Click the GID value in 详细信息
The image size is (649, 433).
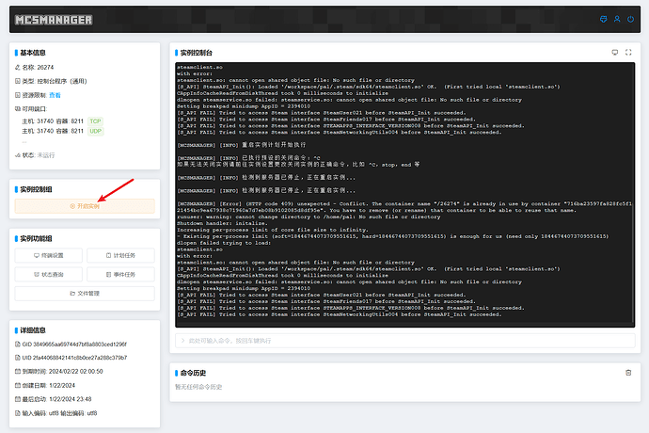tap(77, 346)
